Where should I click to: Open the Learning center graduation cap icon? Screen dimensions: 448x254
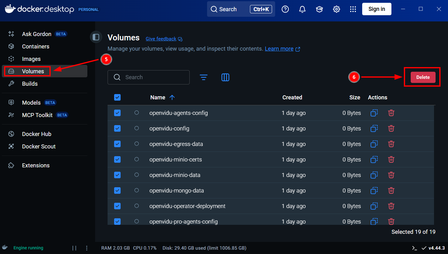pyautogui.click(x=319, y=9)
